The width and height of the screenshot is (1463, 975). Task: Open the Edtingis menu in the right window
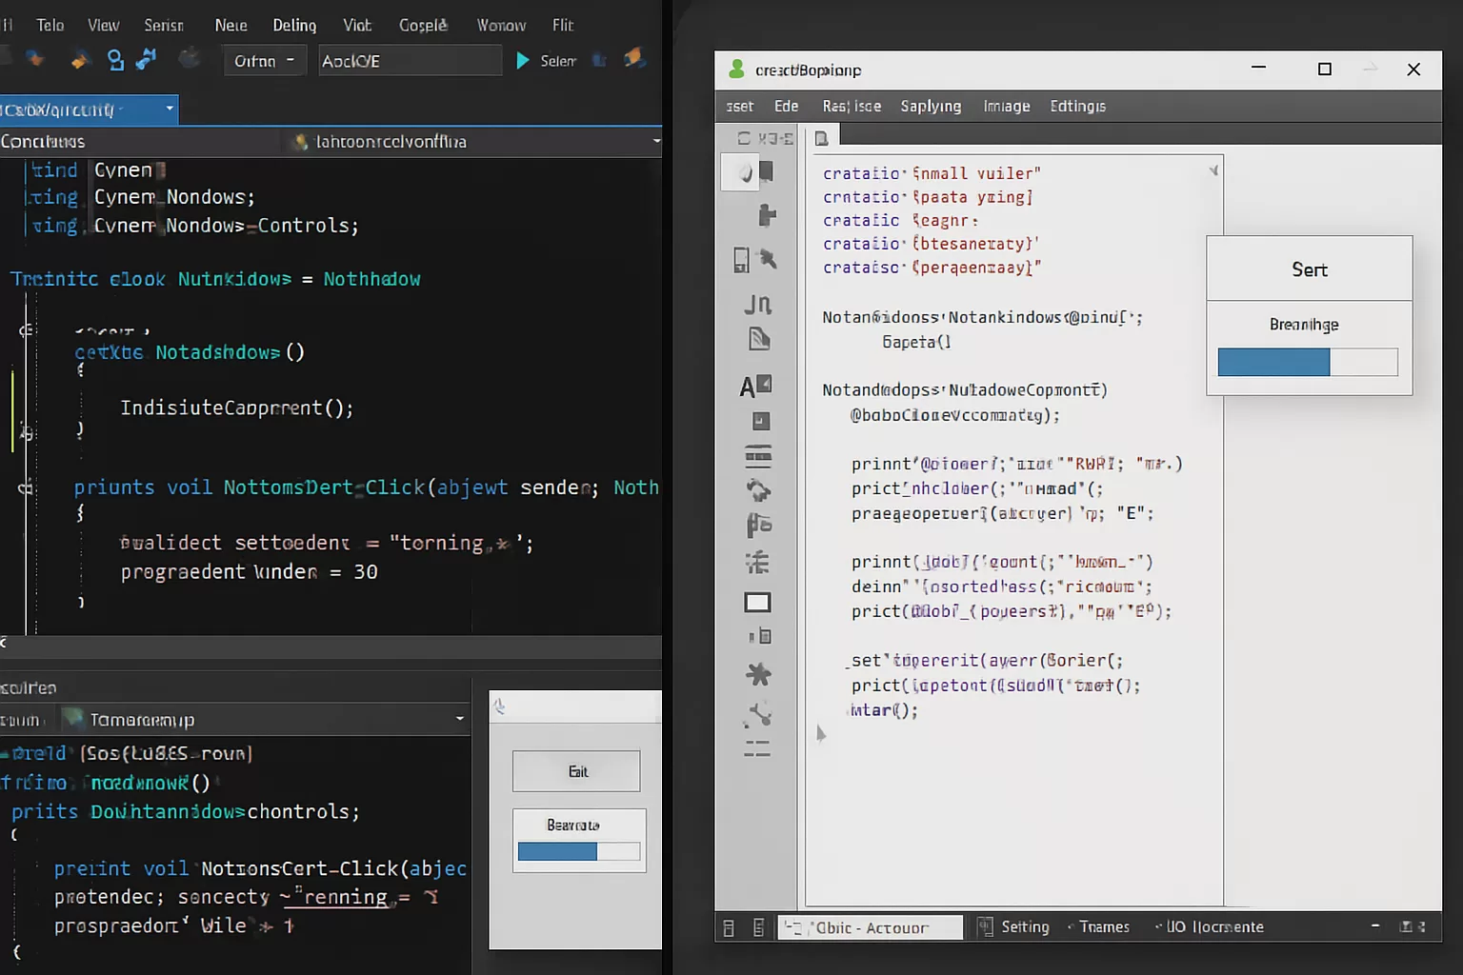tap(1078, 106)
